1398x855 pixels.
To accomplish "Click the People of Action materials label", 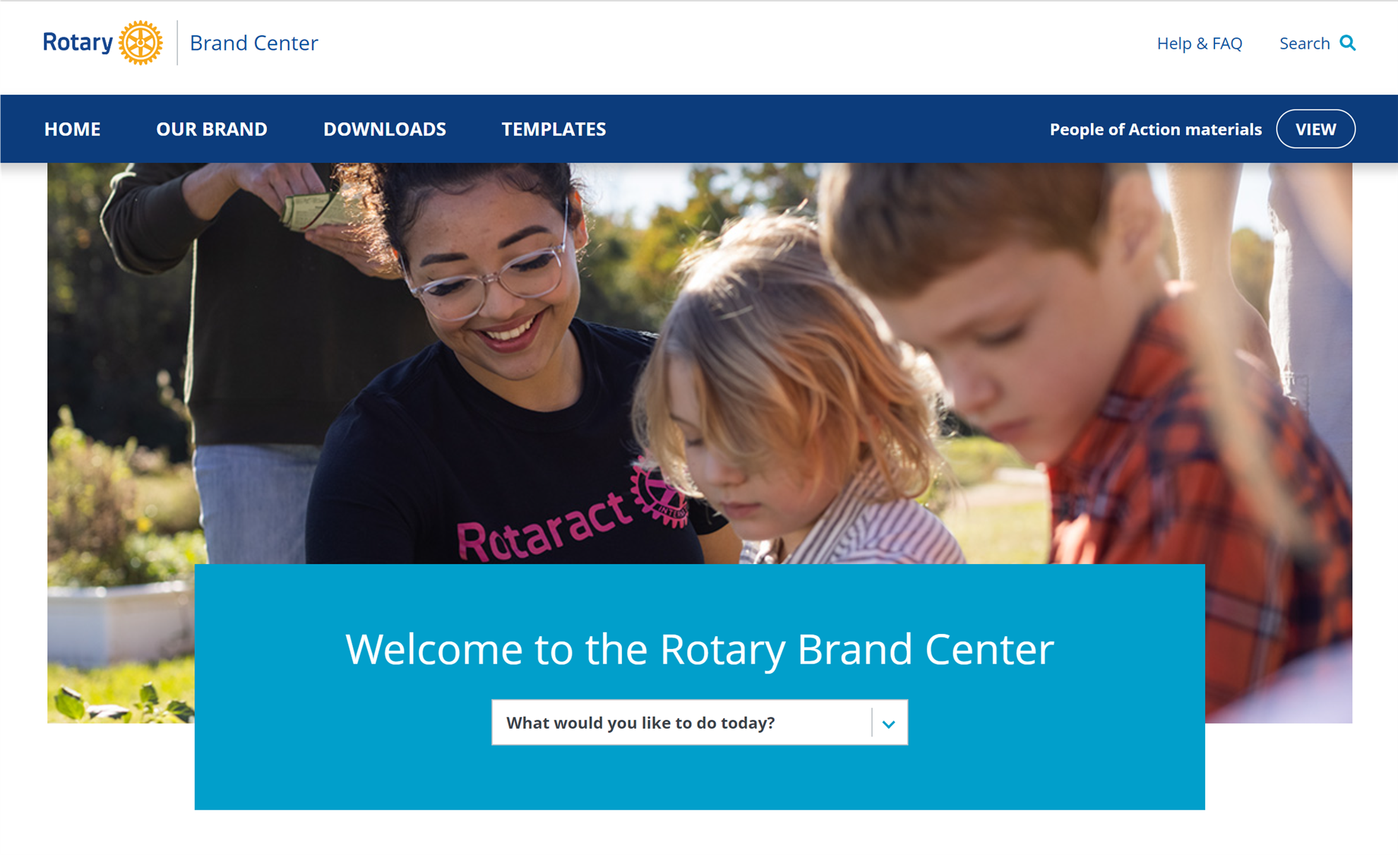I will pos(1155,129).
